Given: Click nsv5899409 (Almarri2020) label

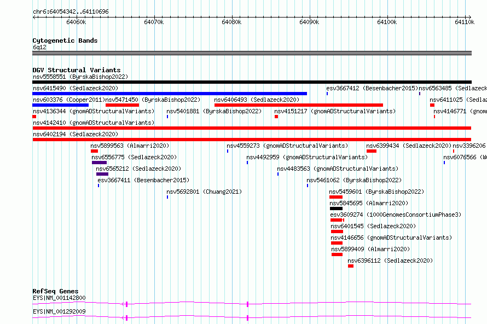Looking at the screenshot, I should click(x=370, y=249).
